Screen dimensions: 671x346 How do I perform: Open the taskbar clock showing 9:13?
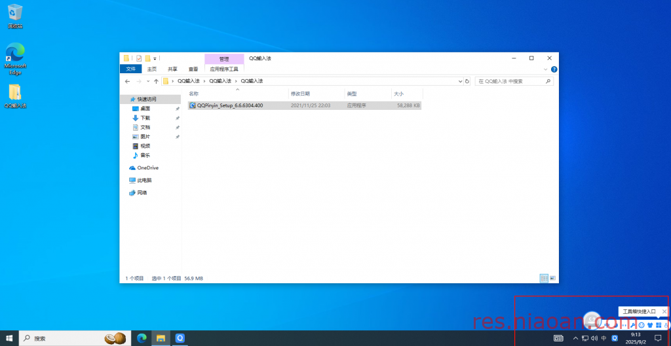[x=636, y=338]
